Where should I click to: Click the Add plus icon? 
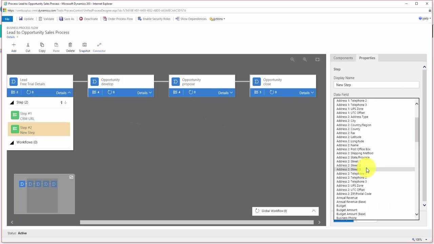[14, 45]
